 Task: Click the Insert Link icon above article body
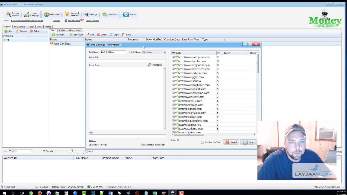tap(149, 65)
